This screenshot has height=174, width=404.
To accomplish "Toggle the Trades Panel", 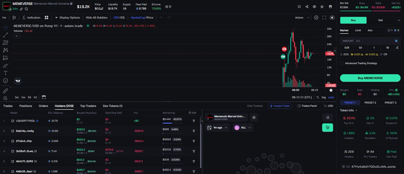I will click(x=307, y=106).
